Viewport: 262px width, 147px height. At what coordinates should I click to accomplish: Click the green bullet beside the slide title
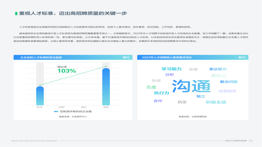pos(16,14)
